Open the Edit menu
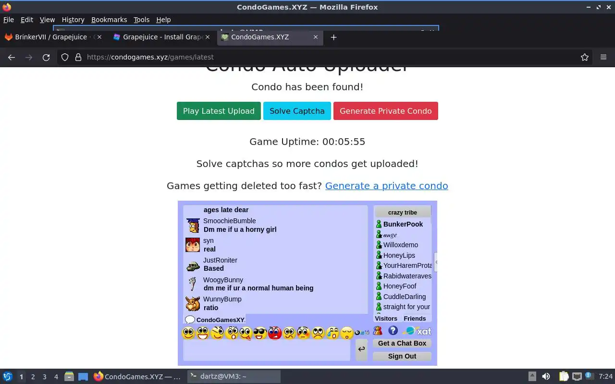The width and height of the screenshot is (615, 384). pos(27,20)
